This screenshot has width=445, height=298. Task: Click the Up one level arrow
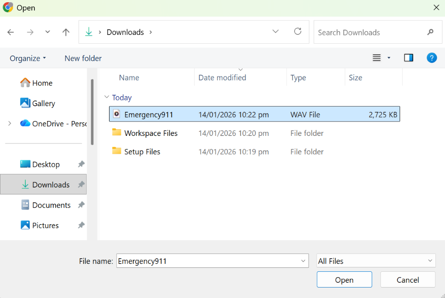click(66, 32)
